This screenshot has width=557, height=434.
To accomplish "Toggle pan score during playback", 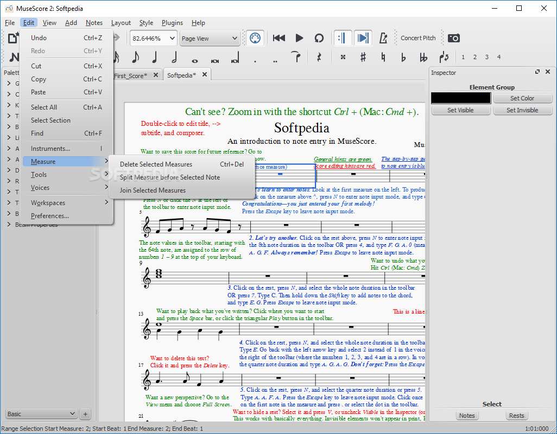I will tap(363, 38).
